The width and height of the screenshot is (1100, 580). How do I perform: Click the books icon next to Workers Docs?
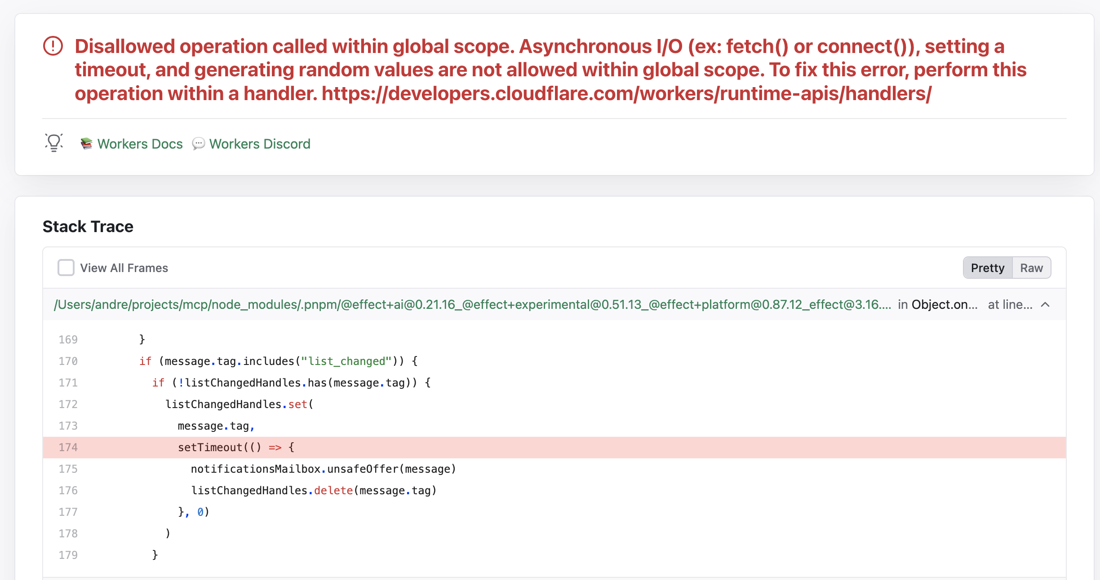pos(86,144)
